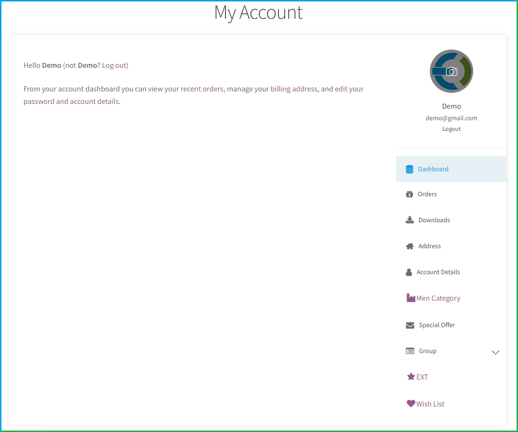The width and height of the screenshot is (518, 432).
Task: Switch to the Orders section
Action: (428, 193)
